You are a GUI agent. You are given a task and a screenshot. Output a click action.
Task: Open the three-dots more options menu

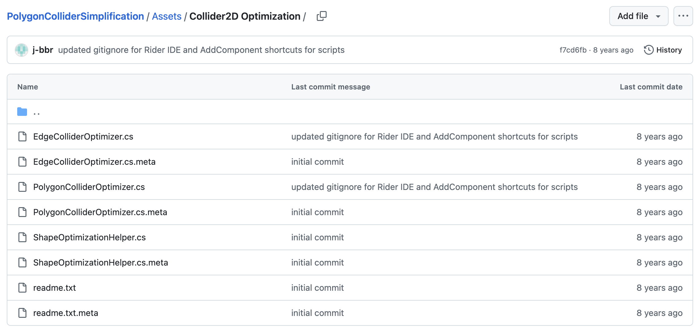coord(683,16)
